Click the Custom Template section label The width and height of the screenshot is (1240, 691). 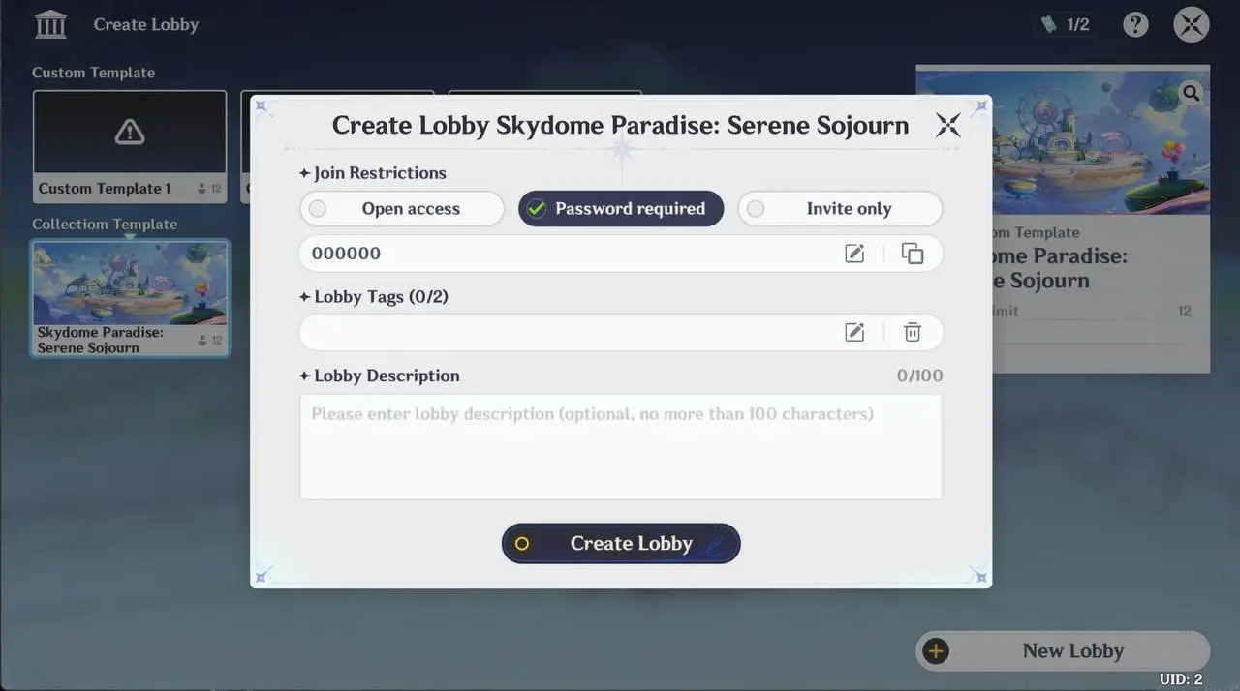[93, 73]
